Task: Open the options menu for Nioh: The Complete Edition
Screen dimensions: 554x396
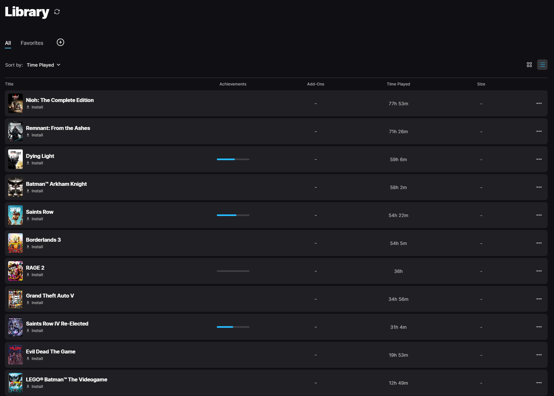Action: [539, 103]
